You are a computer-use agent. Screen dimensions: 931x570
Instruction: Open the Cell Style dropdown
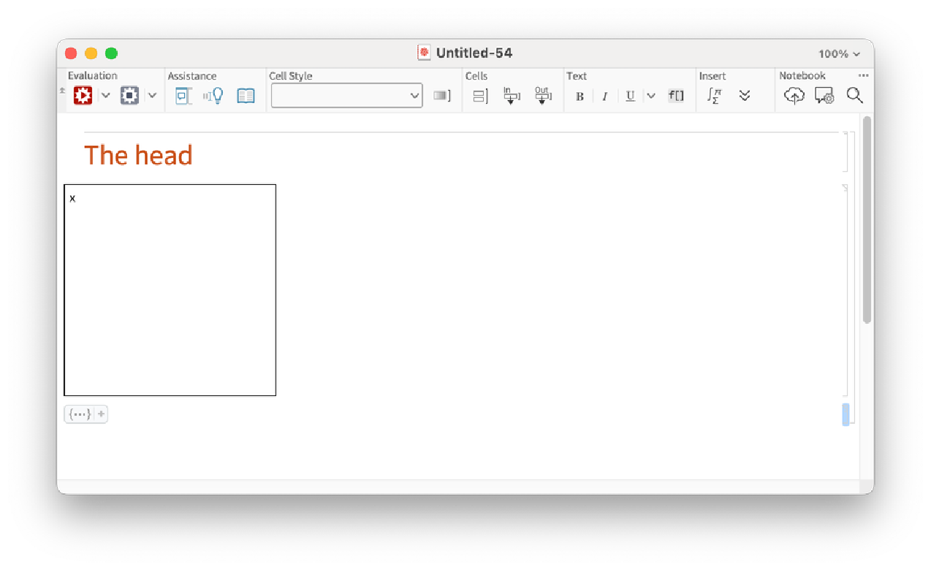coord(346,96)
